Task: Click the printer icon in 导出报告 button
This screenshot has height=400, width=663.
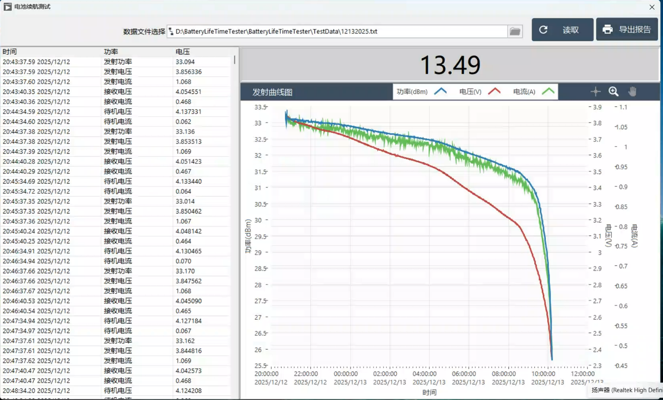Action: [608, 30]
